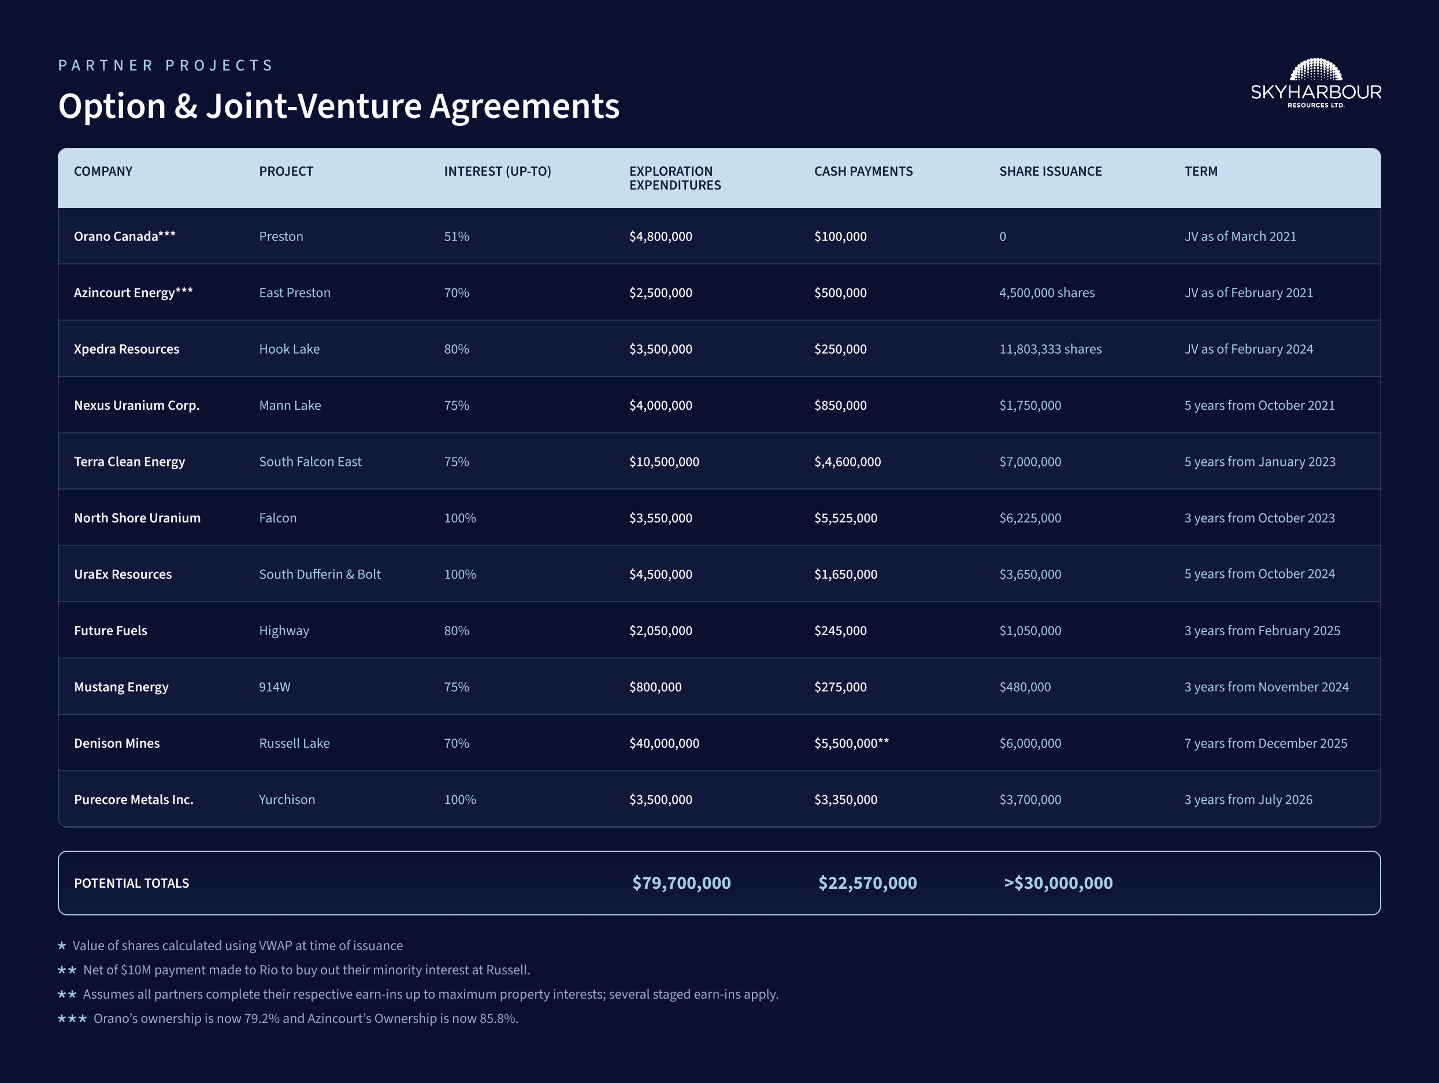
Task: Click the TERM column header
Action: pyautogui.click(x=1200, y=171)
